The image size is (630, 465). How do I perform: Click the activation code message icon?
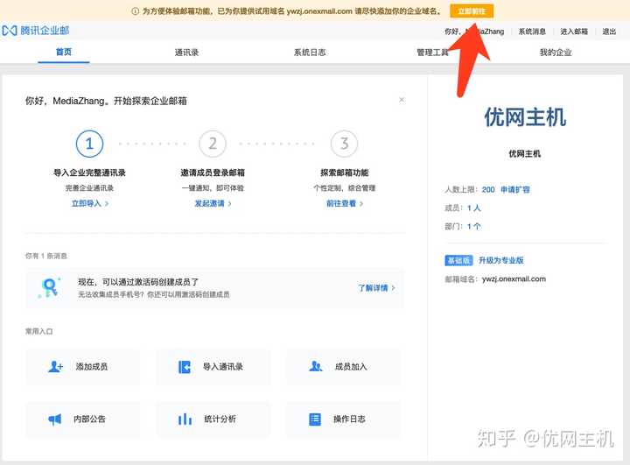50,287
